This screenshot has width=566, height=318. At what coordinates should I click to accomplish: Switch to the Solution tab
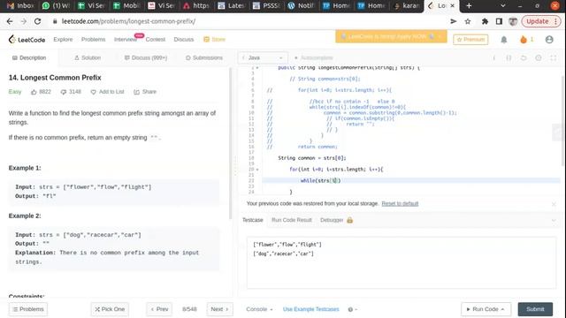88,57
